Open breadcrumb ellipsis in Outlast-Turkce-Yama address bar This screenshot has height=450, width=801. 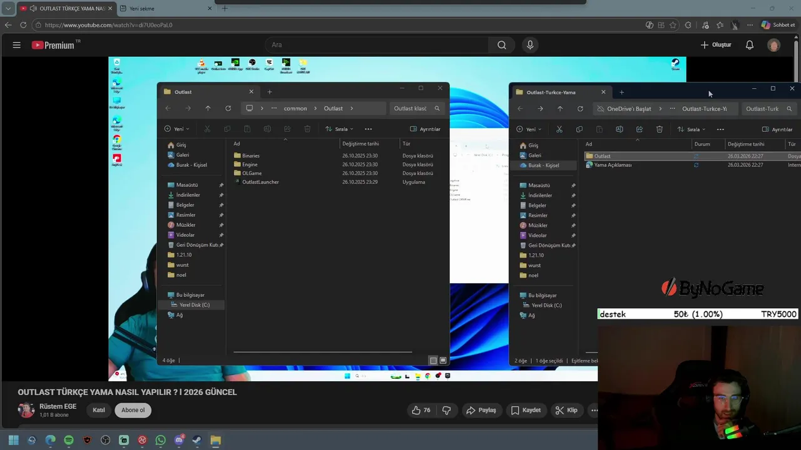(673, 109)
